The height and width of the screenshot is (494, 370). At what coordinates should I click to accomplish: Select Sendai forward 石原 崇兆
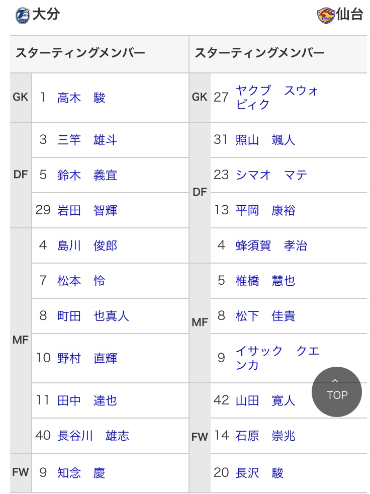(265, 436)
